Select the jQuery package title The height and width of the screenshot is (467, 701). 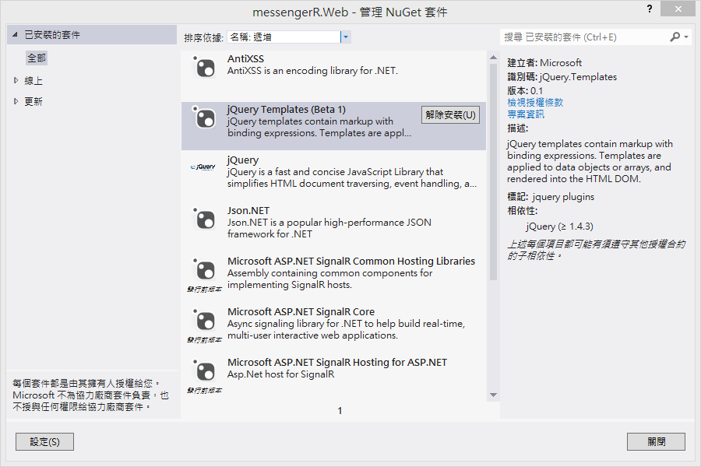tap(243, 160)
